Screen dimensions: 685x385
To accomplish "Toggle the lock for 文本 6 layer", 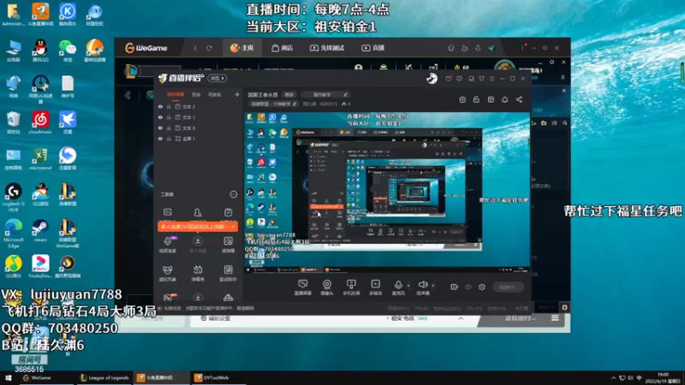I will 169,127.
